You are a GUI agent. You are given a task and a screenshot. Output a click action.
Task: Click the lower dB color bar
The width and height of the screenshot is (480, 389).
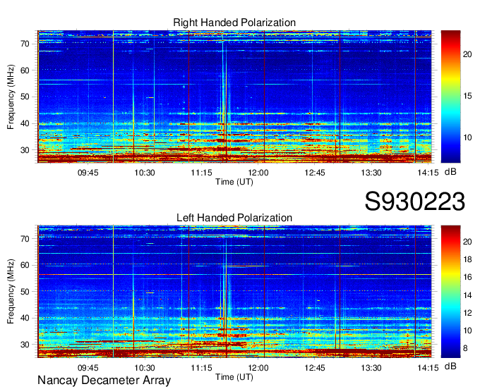click(x=450, y=292)
